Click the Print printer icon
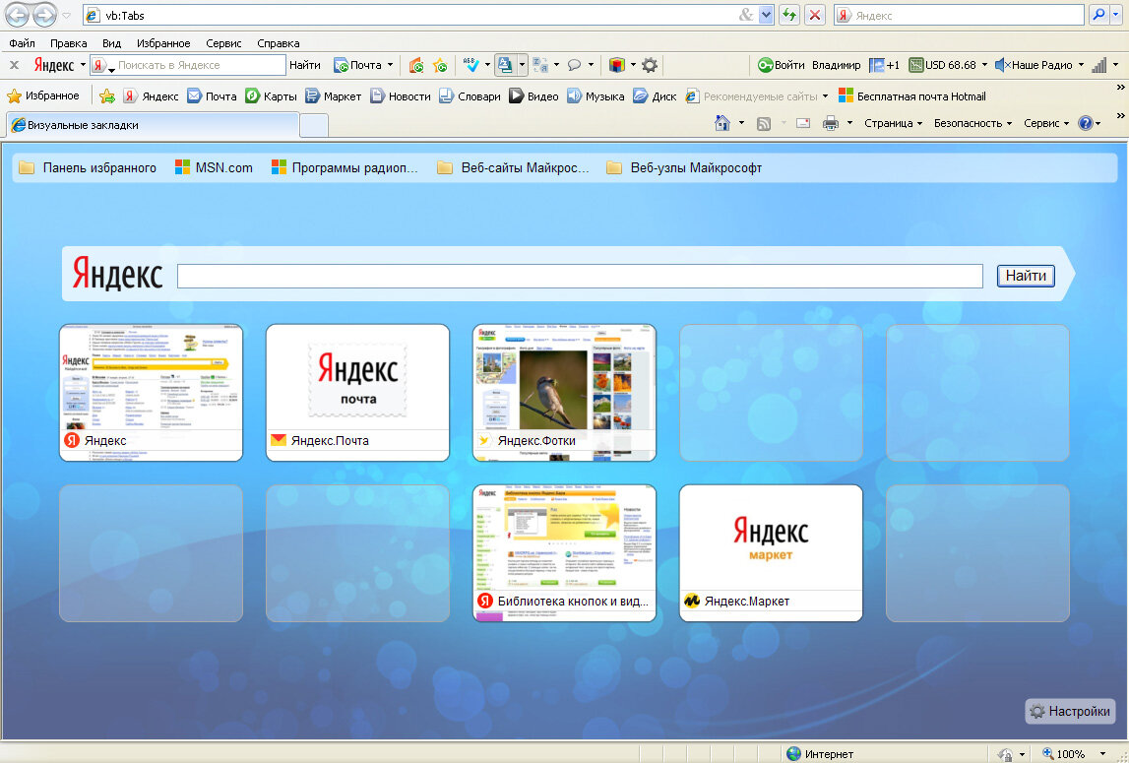 (x=830, y=123)
